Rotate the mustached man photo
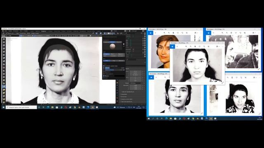 [240, 33]
